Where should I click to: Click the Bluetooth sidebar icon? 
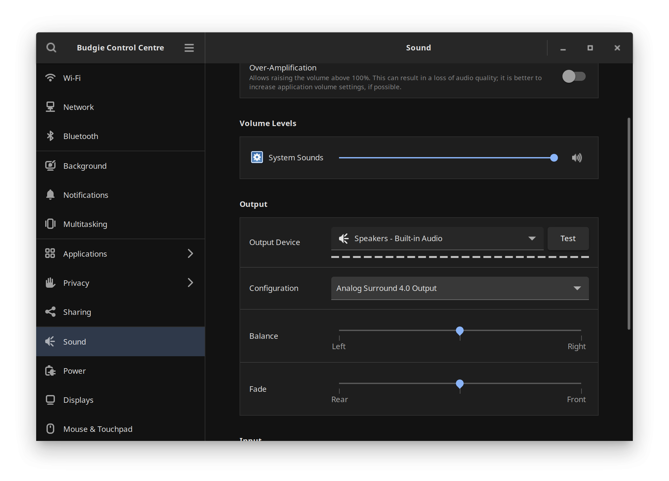[x=50, y=136]
